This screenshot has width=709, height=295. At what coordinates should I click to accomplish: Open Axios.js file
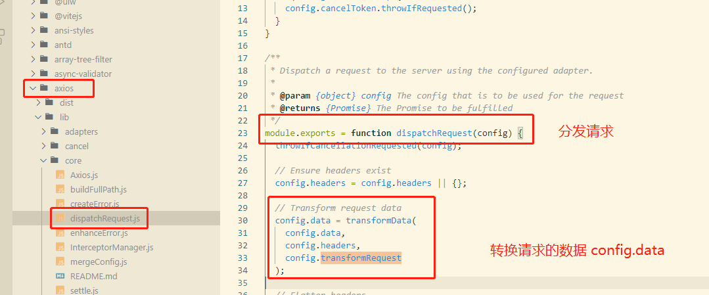[84, 175]
